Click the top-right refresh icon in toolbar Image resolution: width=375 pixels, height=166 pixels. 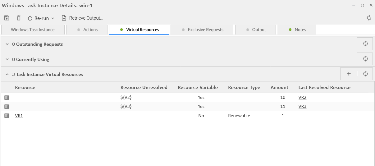click(x=369, y=18)
